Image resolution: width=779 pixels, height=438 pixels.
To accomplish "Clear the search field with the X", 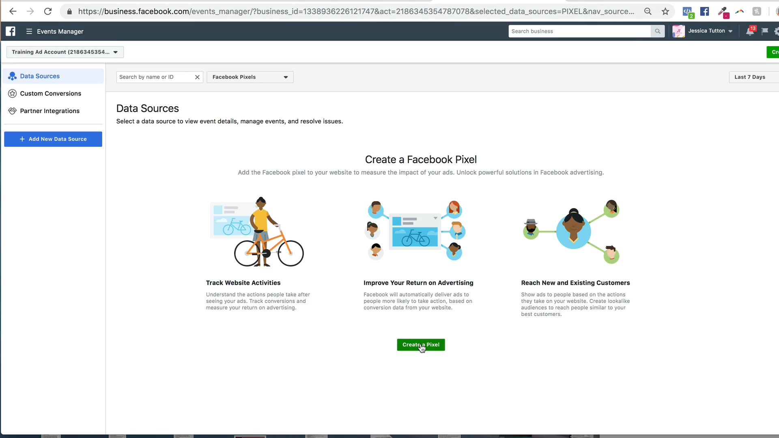I will (x=197, y=77).
